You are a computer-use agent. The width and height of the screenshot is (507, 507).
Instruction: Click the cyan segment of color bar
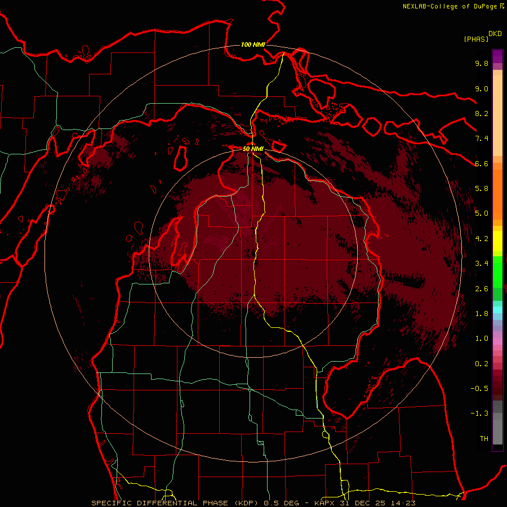[497, 310]
